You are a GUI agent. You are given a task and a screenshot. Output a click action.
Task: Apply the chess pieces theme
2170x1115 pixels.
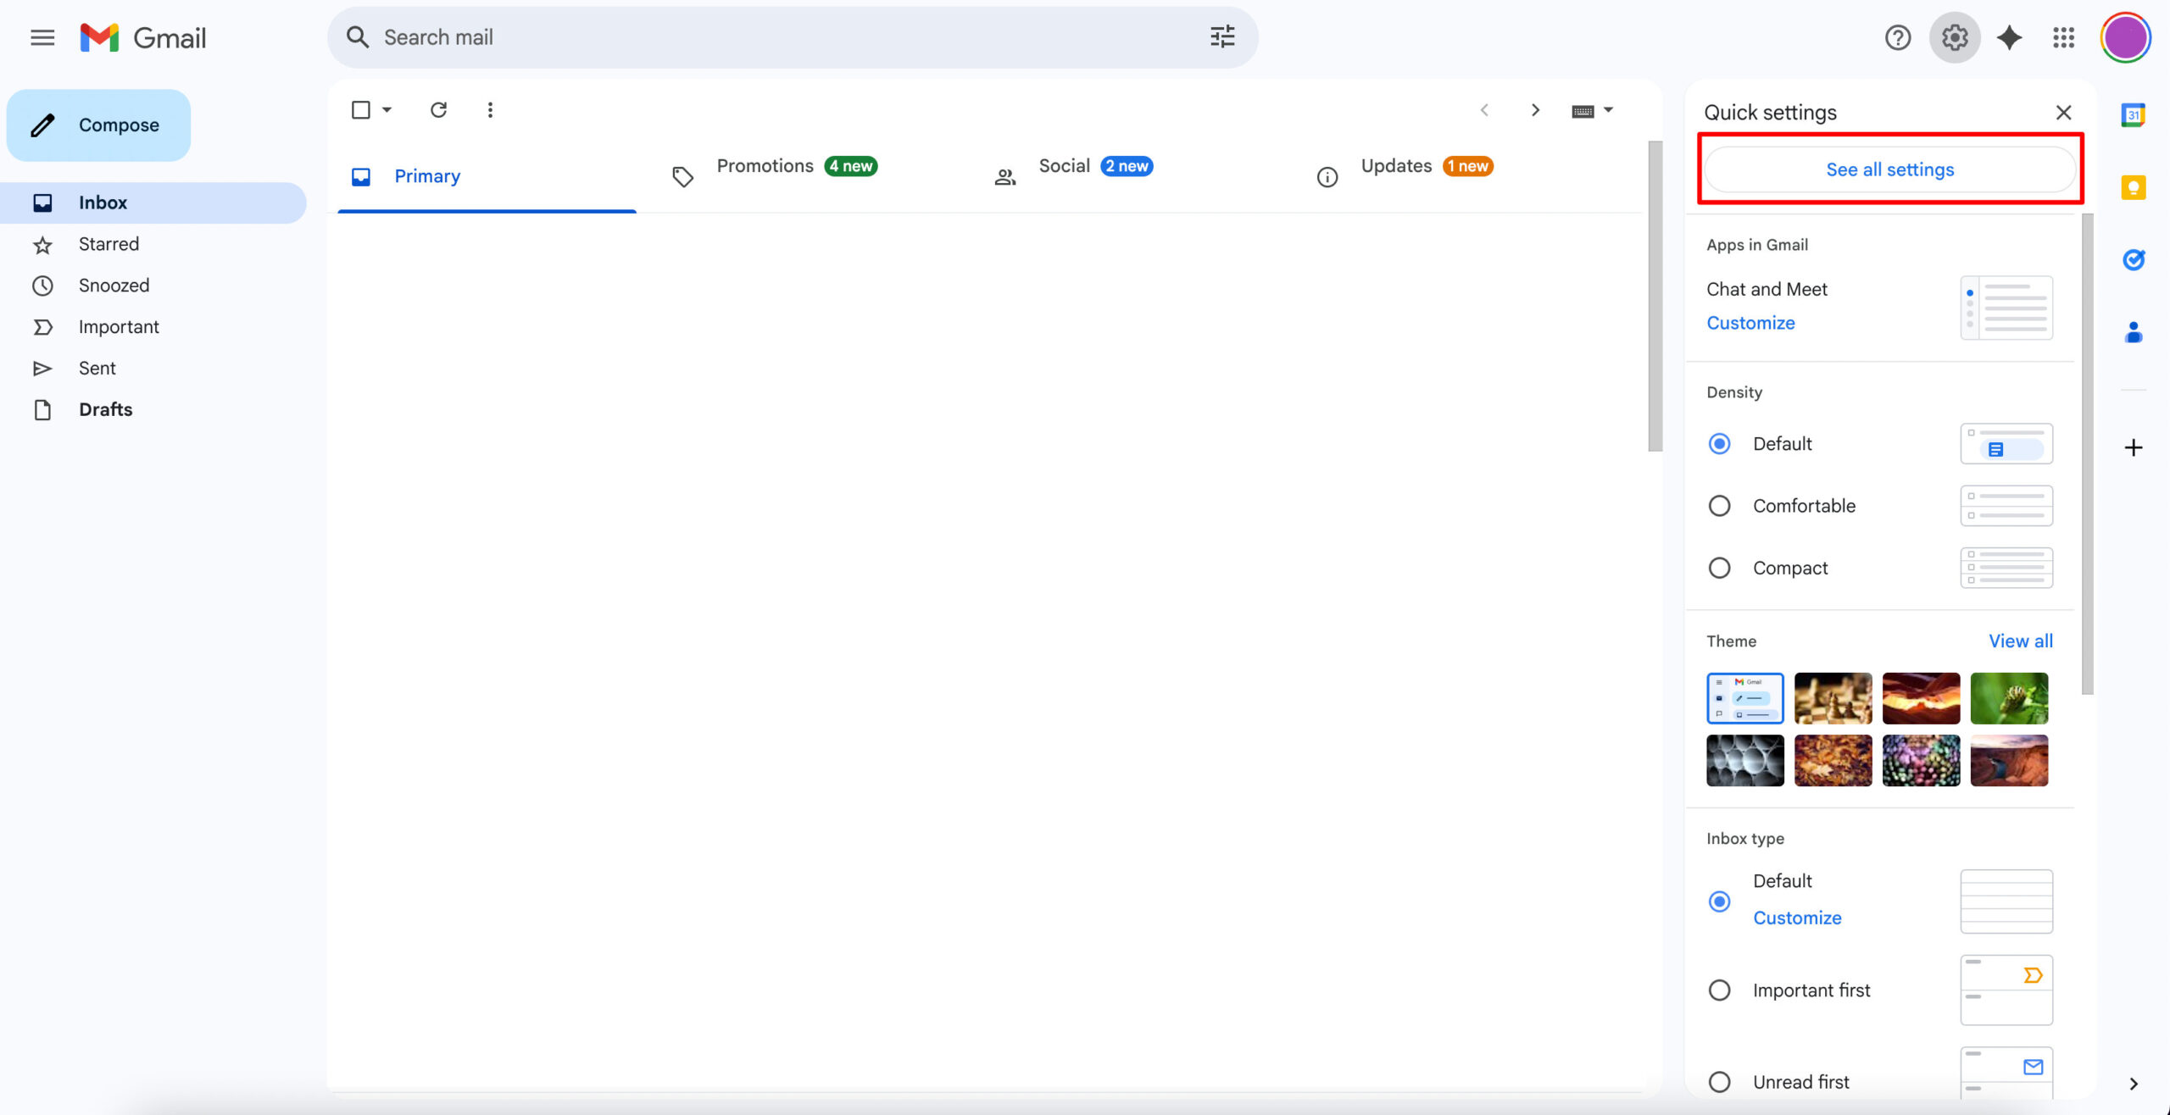(x=1833, y=698)
